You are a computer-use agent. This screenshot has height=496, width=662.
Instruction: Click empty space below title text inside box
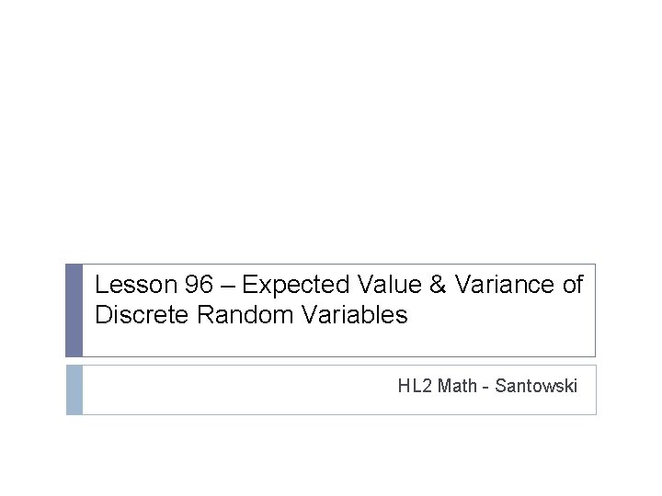(337, 342)
